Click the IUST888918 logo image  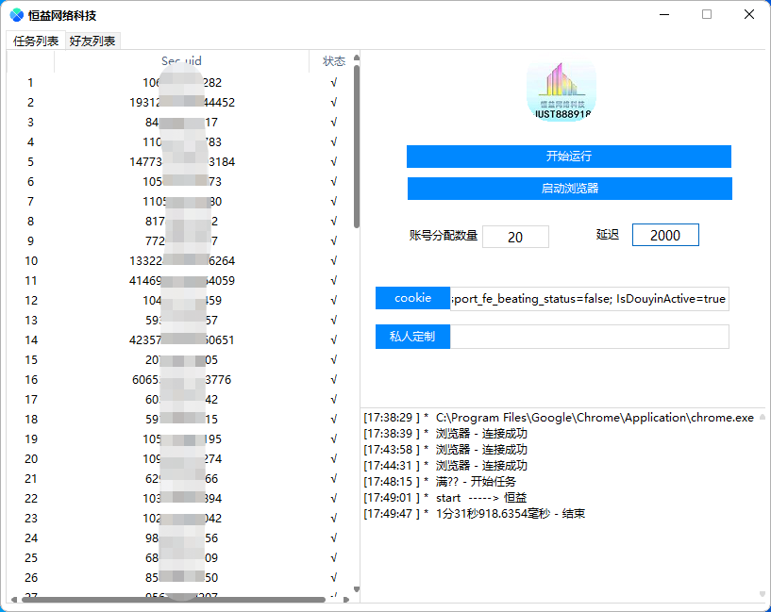tap(561, 90)
